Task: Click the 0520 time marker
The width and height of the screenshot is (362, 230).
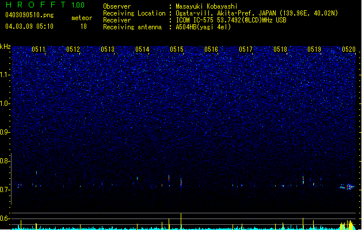Action: pyautogui.click(x=349, y=49)
